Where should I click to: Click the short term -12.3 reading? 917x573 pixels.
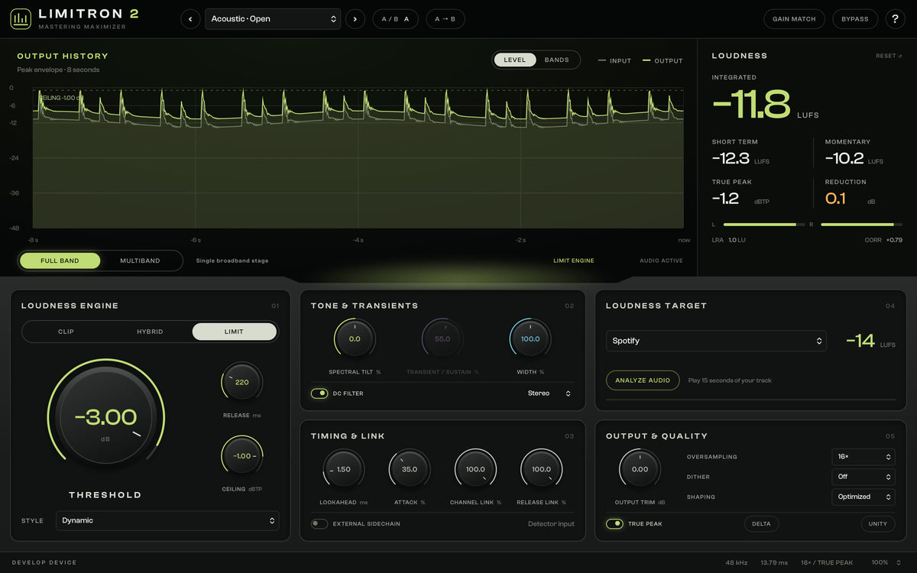[x=731, y=159]
